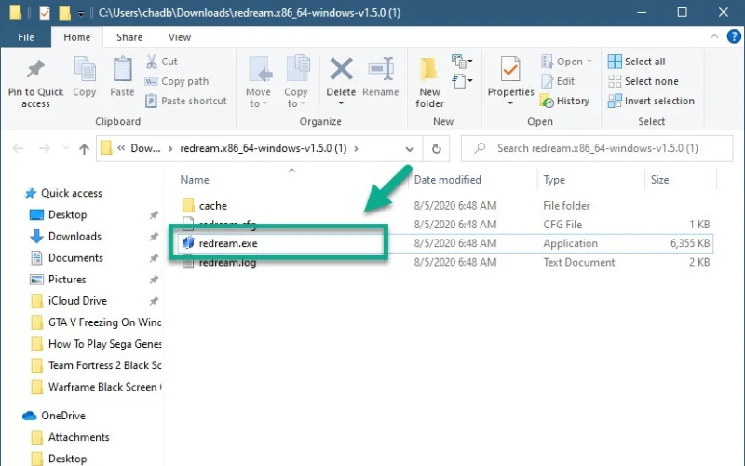Open GTA V Freezing On Windows folder
This screenshot has width=745, height=466.
104,322
